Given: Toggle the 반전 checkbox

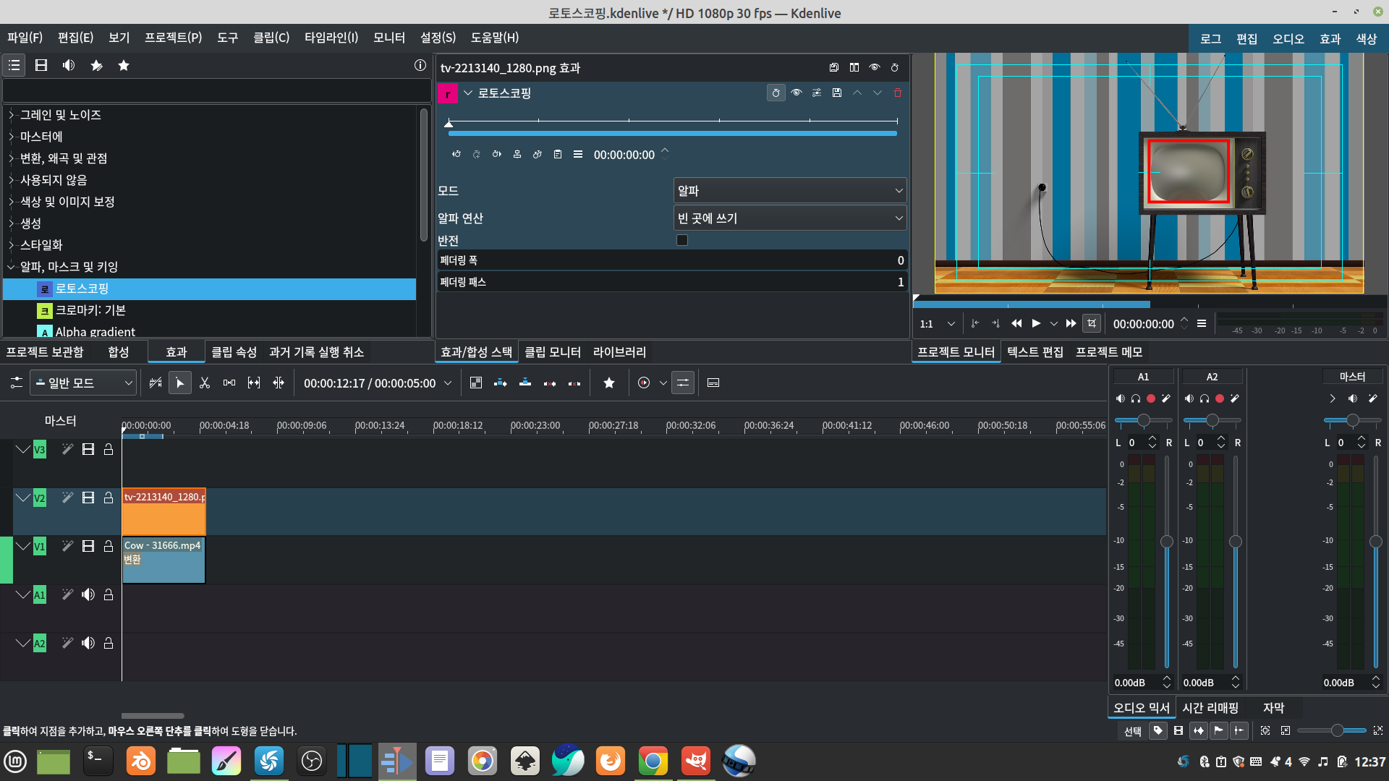Looking at the screenshot, I should (x=681, y=240).
